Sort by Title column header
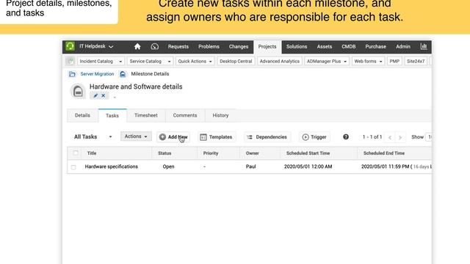 tap(92, 153)
